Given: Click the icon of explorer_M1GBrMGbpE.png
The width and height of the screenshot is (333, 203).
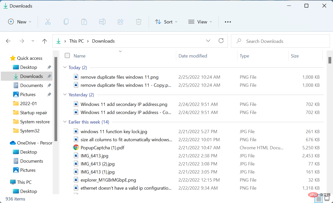Looking at the screenshot, I should point(76,180).
